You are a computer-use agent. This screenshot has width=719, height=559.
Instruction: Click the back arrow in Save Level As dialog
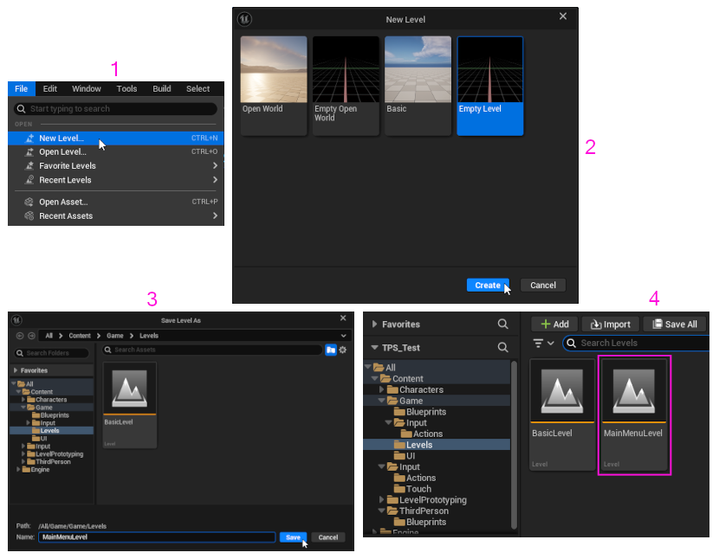click(20, 335)
